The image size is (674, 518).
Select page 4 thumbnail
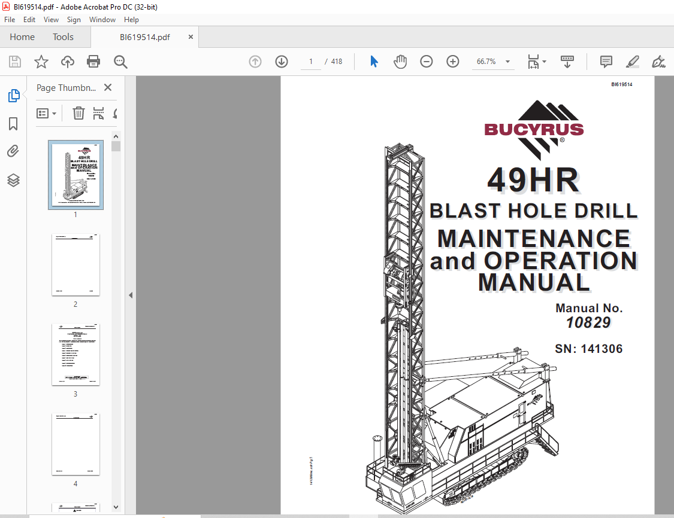coord(75,444)
